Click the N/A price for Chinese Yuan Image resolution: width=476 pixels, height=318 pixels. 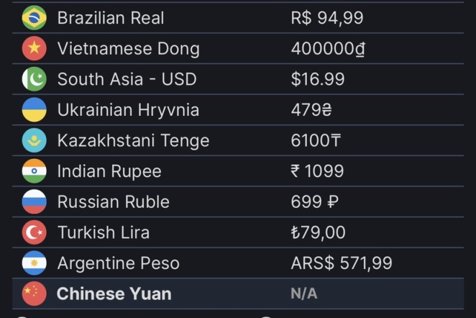[x=304, y=294]
